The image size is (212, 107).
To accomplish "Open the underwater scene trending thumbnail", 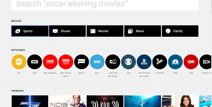I will 143,101.
